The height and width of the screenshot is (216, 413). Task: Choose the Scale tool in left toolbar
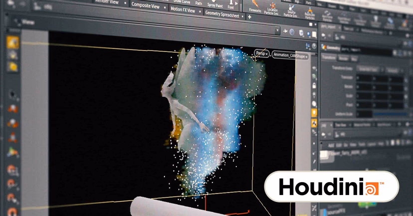12,137
